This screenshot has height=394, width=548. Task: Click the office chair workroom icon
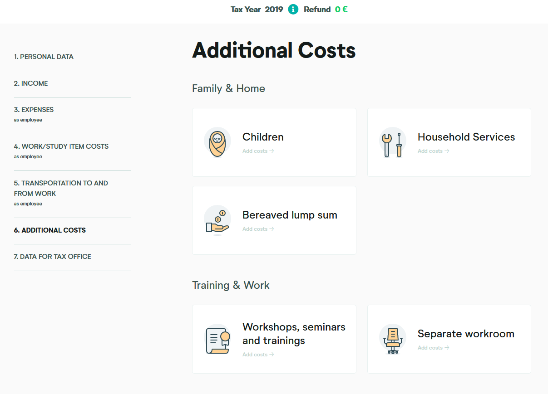coord(393,339)
